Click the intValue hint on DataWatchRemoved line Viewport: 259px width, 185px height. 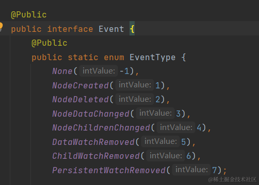tap(160, 141)
